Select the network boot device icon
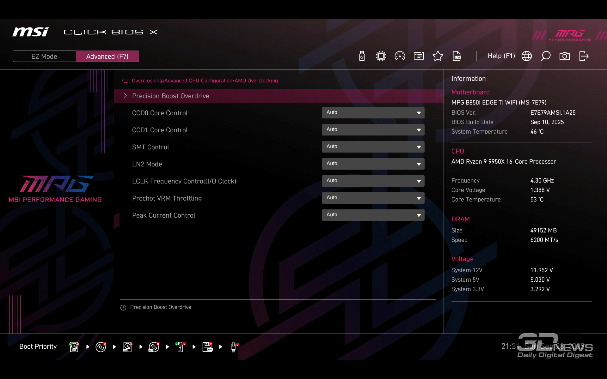This screenshot has height=379, width=607. coord(234,347)
